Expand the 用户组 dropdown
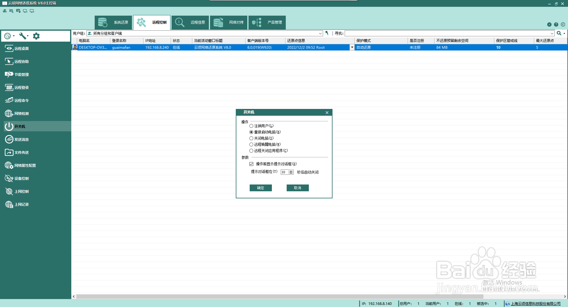This screenshot has width=568, height=307. pos(320,34)
